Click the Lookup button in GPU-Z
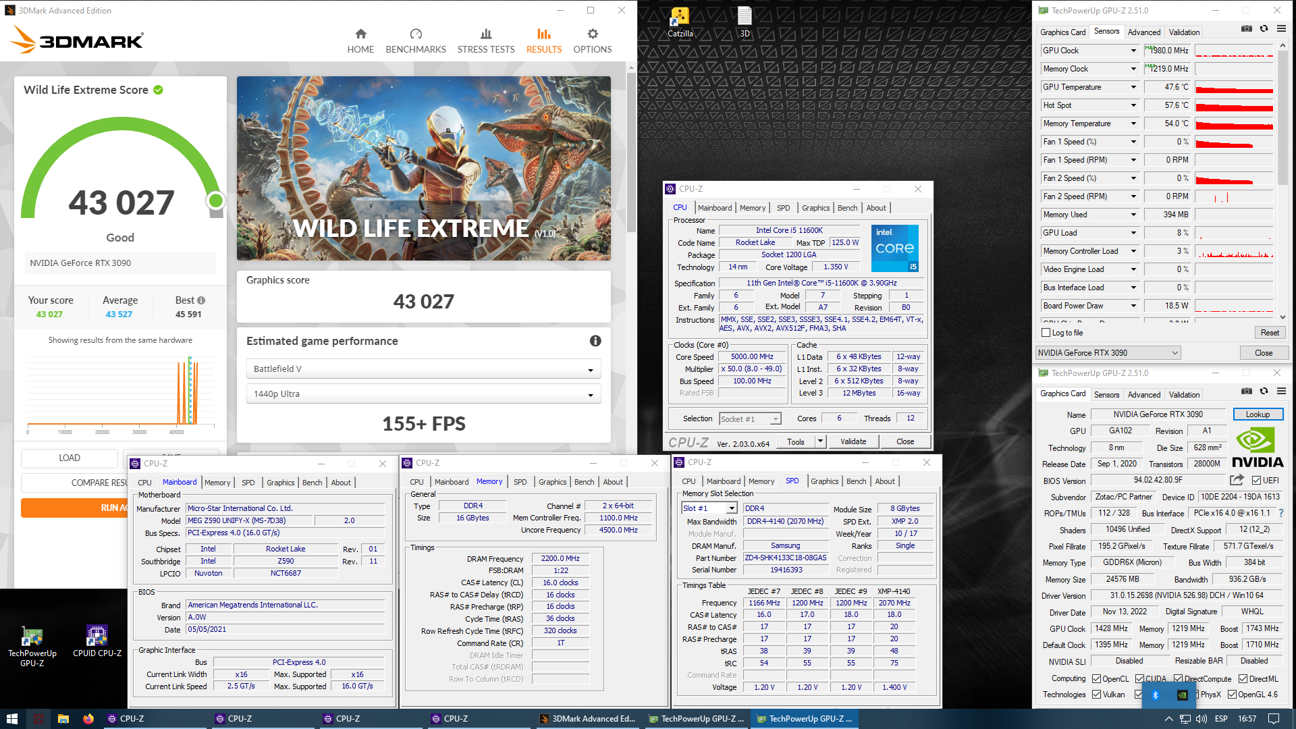 1258,414
